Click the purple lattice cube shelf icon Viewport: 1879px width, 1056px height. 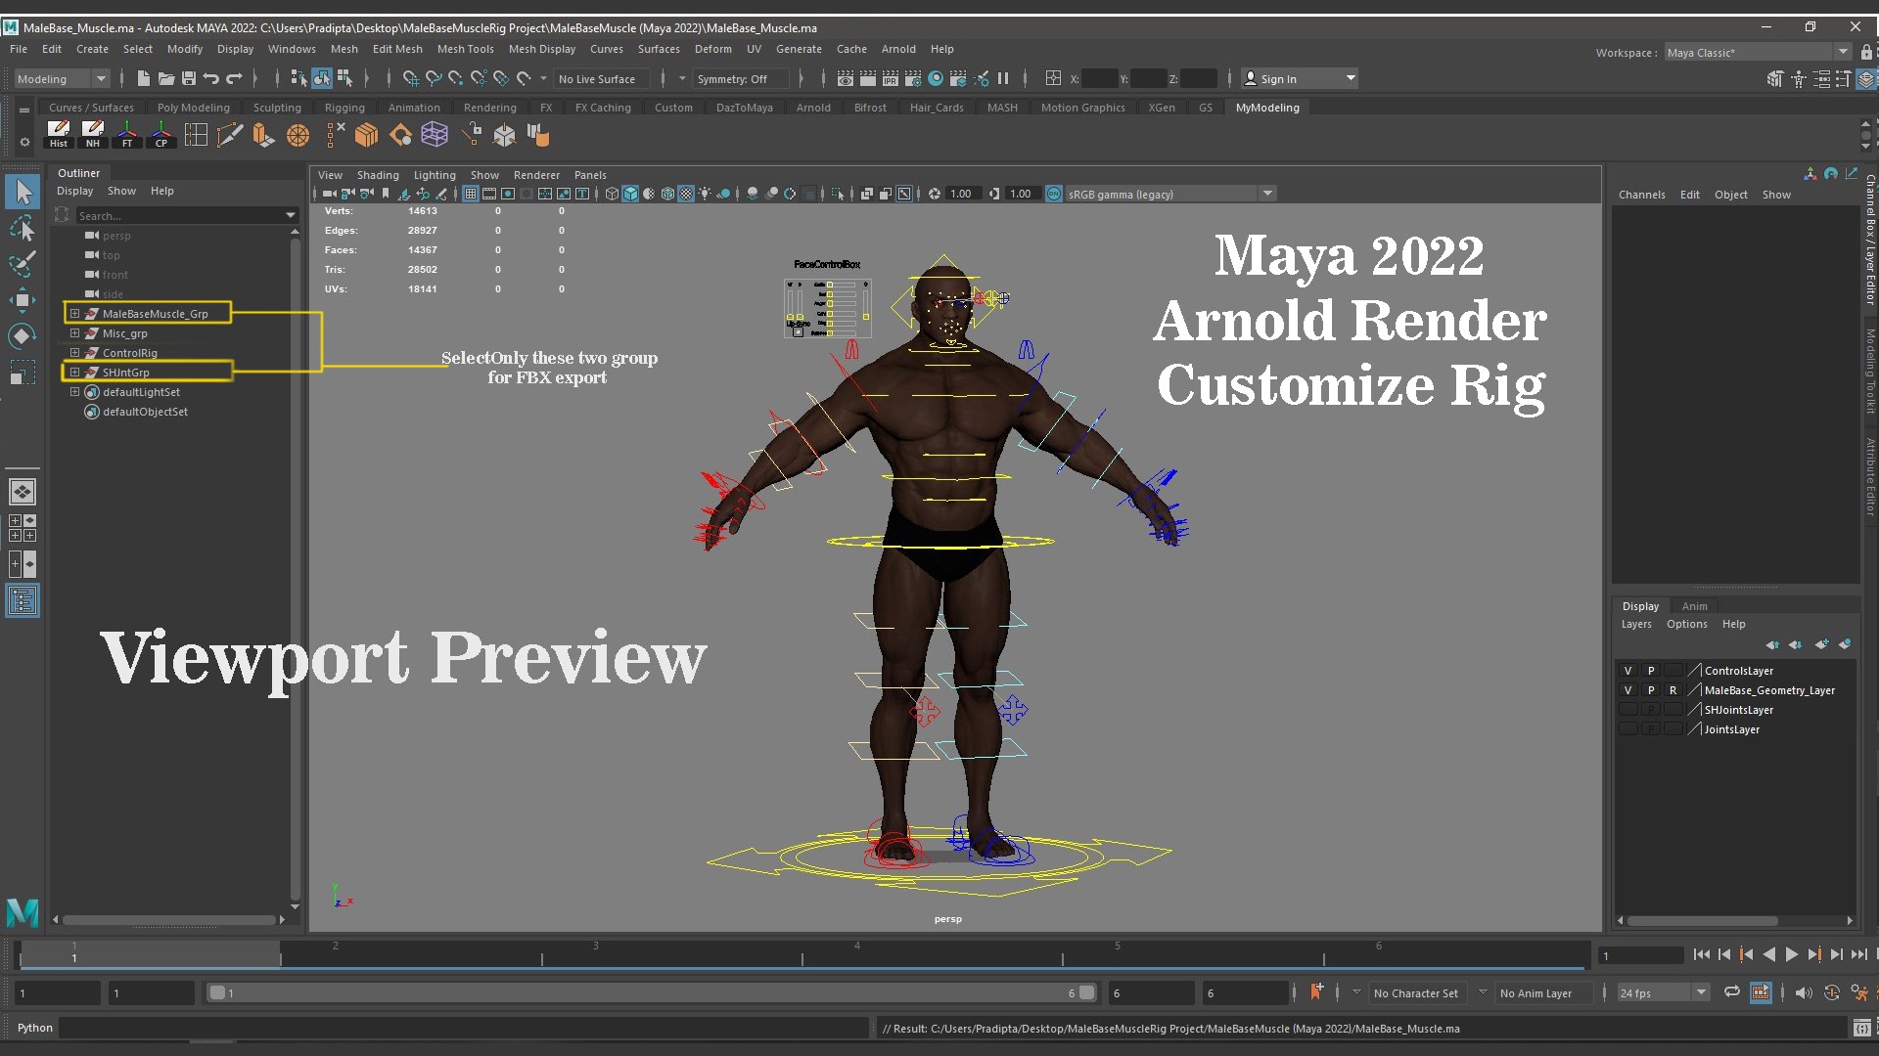tap(435, 134)
